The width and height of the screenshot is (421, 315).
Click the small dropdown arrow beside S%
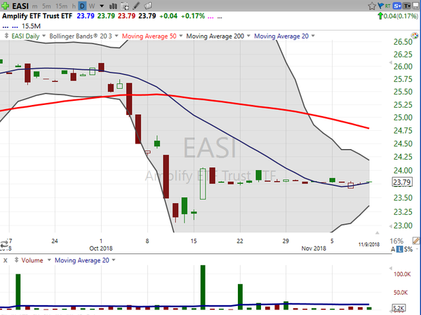pos(417,249)
